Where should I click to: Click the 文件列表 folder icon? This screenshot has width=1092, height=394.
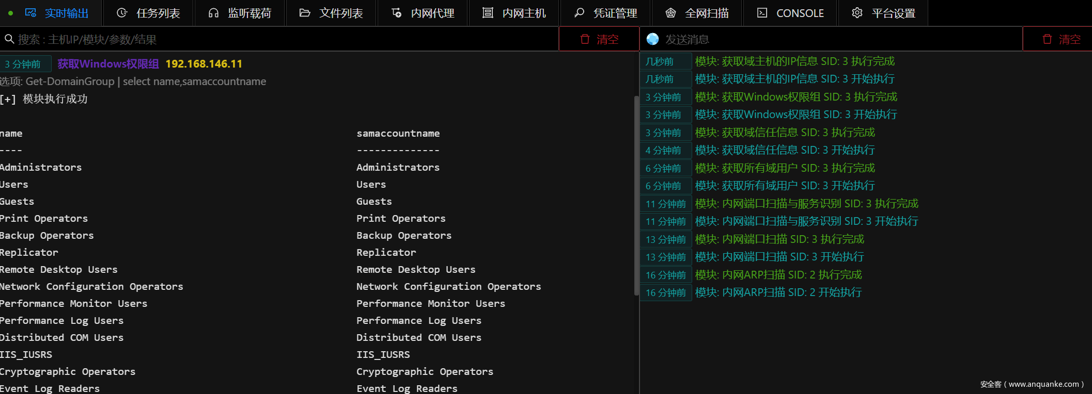click(x=305, y=13)
